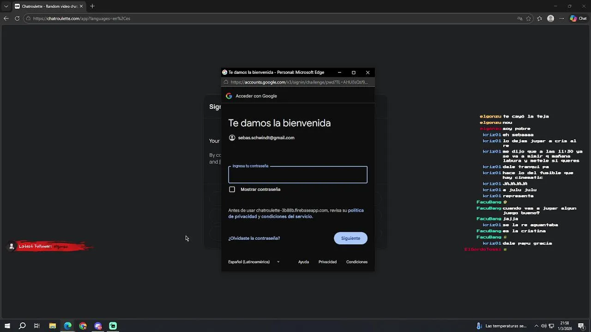
Task: Click chat message 'te cayó la teja'
Action: [x=526, y=117]
